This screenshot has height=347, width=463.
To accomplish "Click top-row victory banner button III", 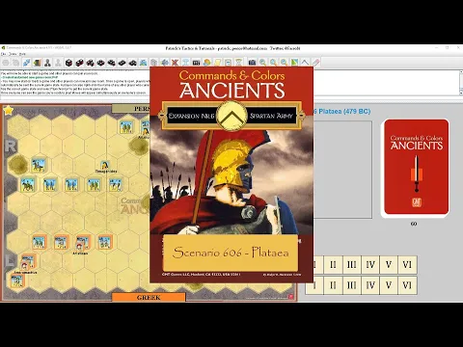I will [352, 265].
